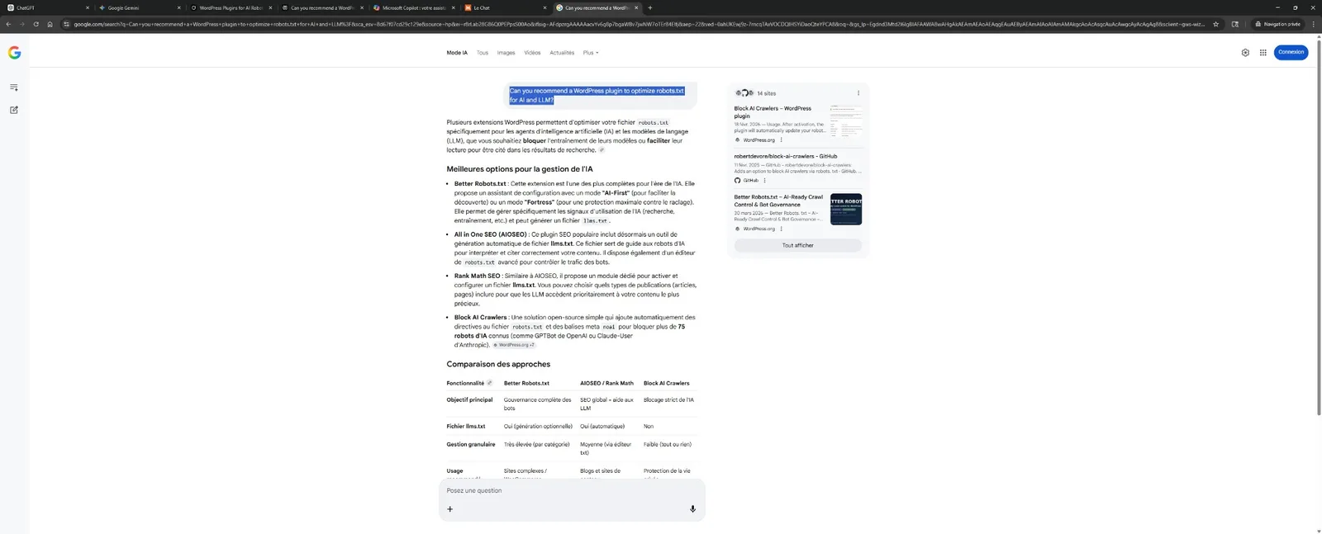Open the more menu beside WordPress.org under Block AI Crawlers

782,140
